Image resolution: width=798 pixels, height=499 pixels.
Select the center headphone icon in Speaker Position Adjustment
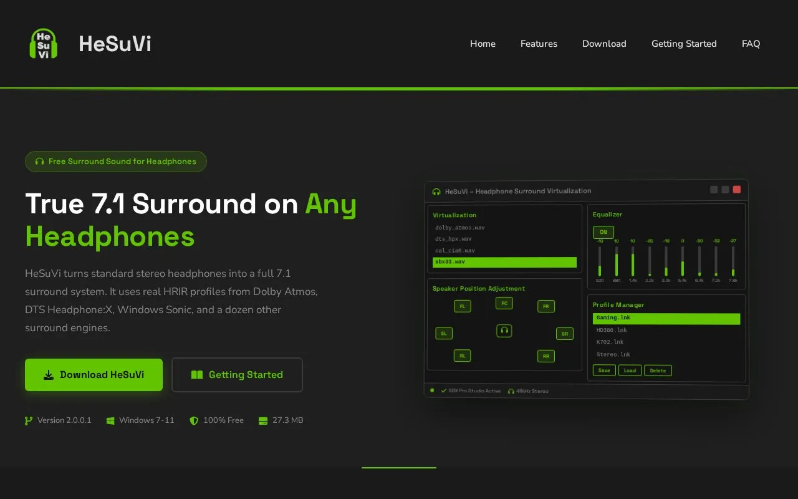click(504, 331)
